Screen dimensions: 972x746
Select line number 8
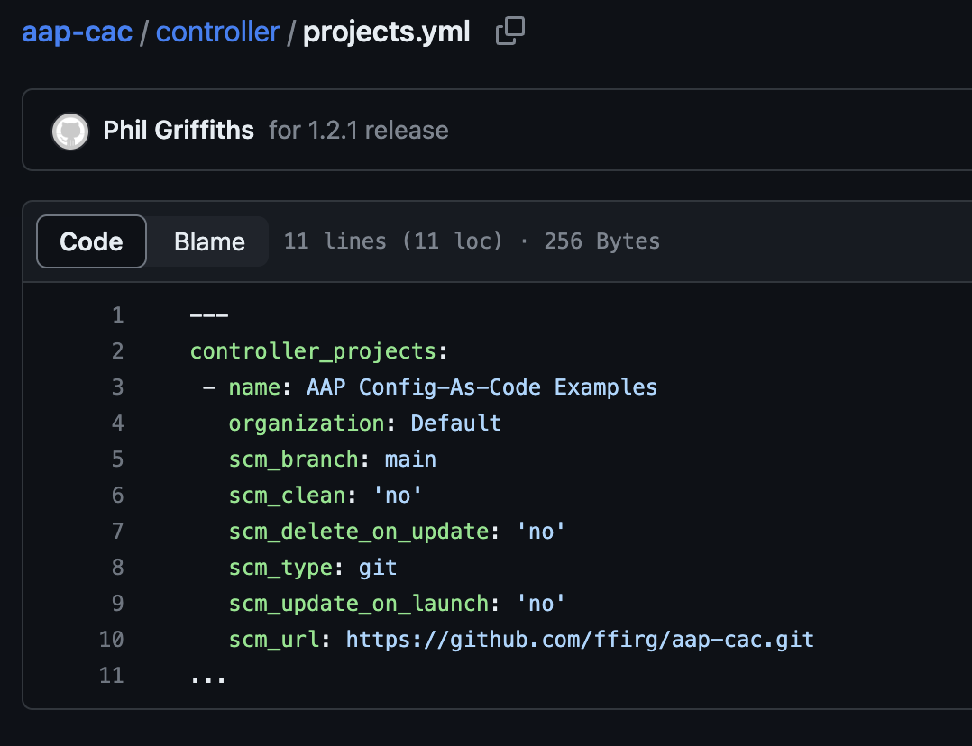(118, 567)
